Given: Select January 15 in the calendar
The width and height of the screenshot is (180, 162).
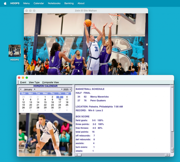Looking at the screenshot, I should coord(45,102).
